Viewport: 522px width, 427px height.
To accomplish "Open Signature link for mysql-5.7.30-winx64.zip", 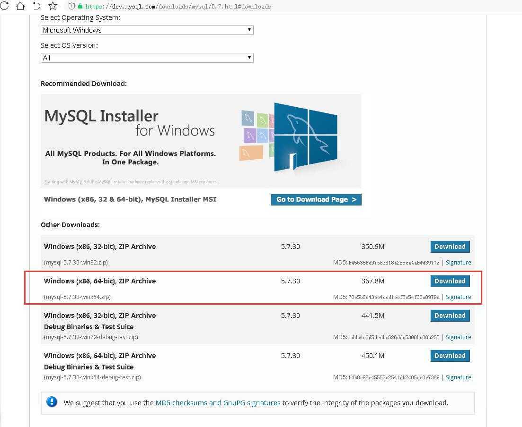I will click(x=459, y=297).
